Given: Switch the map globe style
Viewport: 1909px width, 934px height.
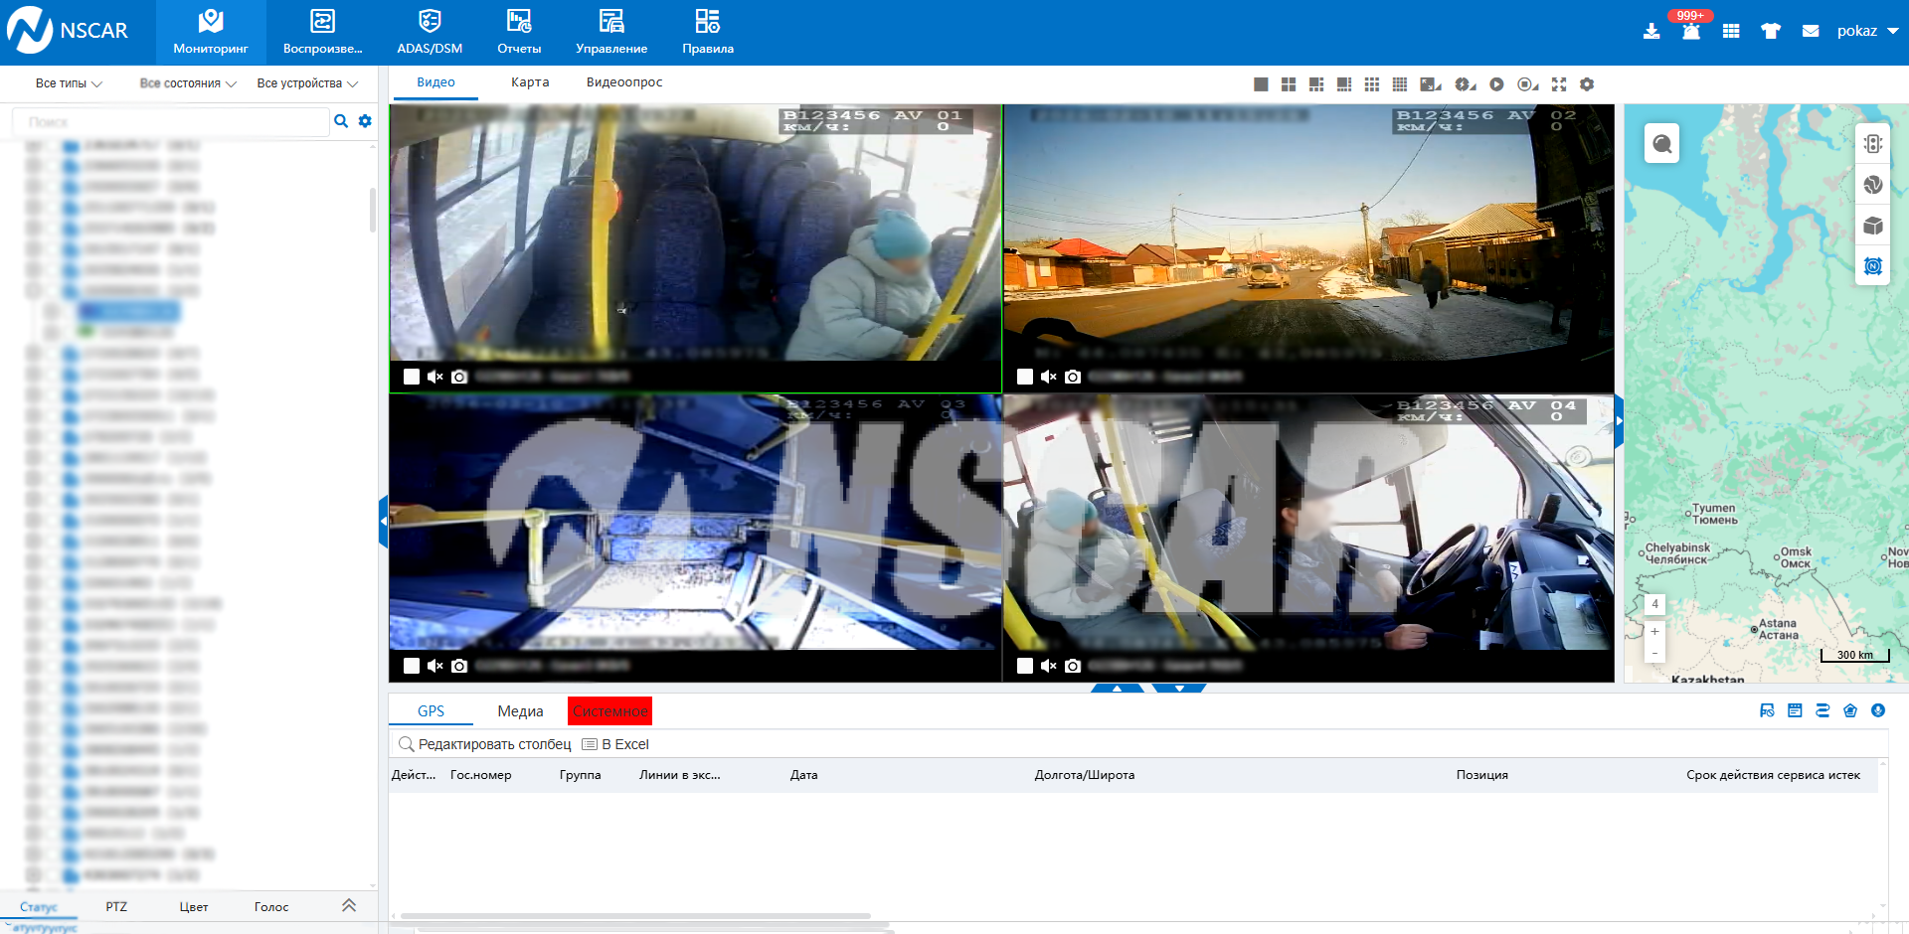Looking at the screenshot, I should [1873, 185].
